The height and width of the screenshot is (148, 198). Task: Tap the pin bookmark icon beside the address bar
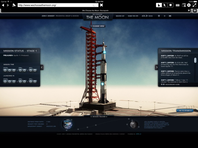(14, 5)
